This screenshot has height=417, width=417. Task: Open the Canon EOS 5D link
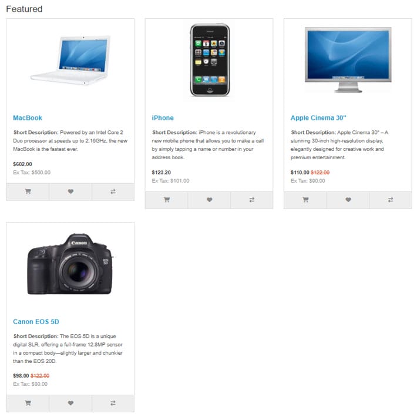pos(36,322)
